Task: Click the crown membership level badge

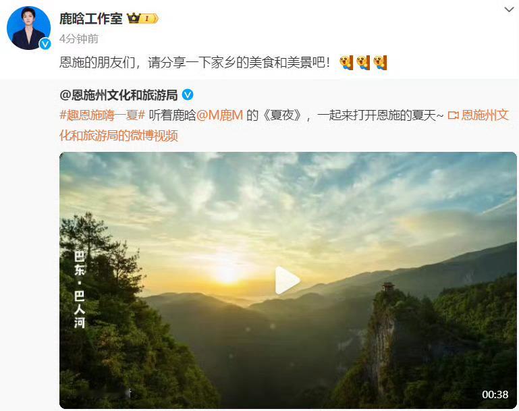Action: point(142,18)
